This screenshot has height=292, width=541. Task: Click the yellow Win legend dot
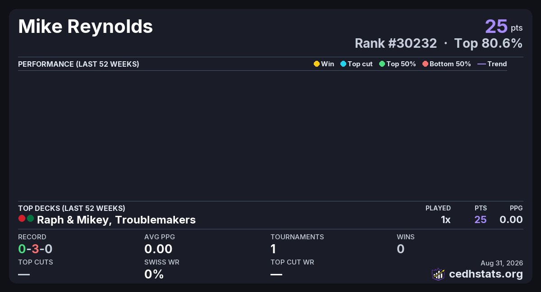(316, 64)
